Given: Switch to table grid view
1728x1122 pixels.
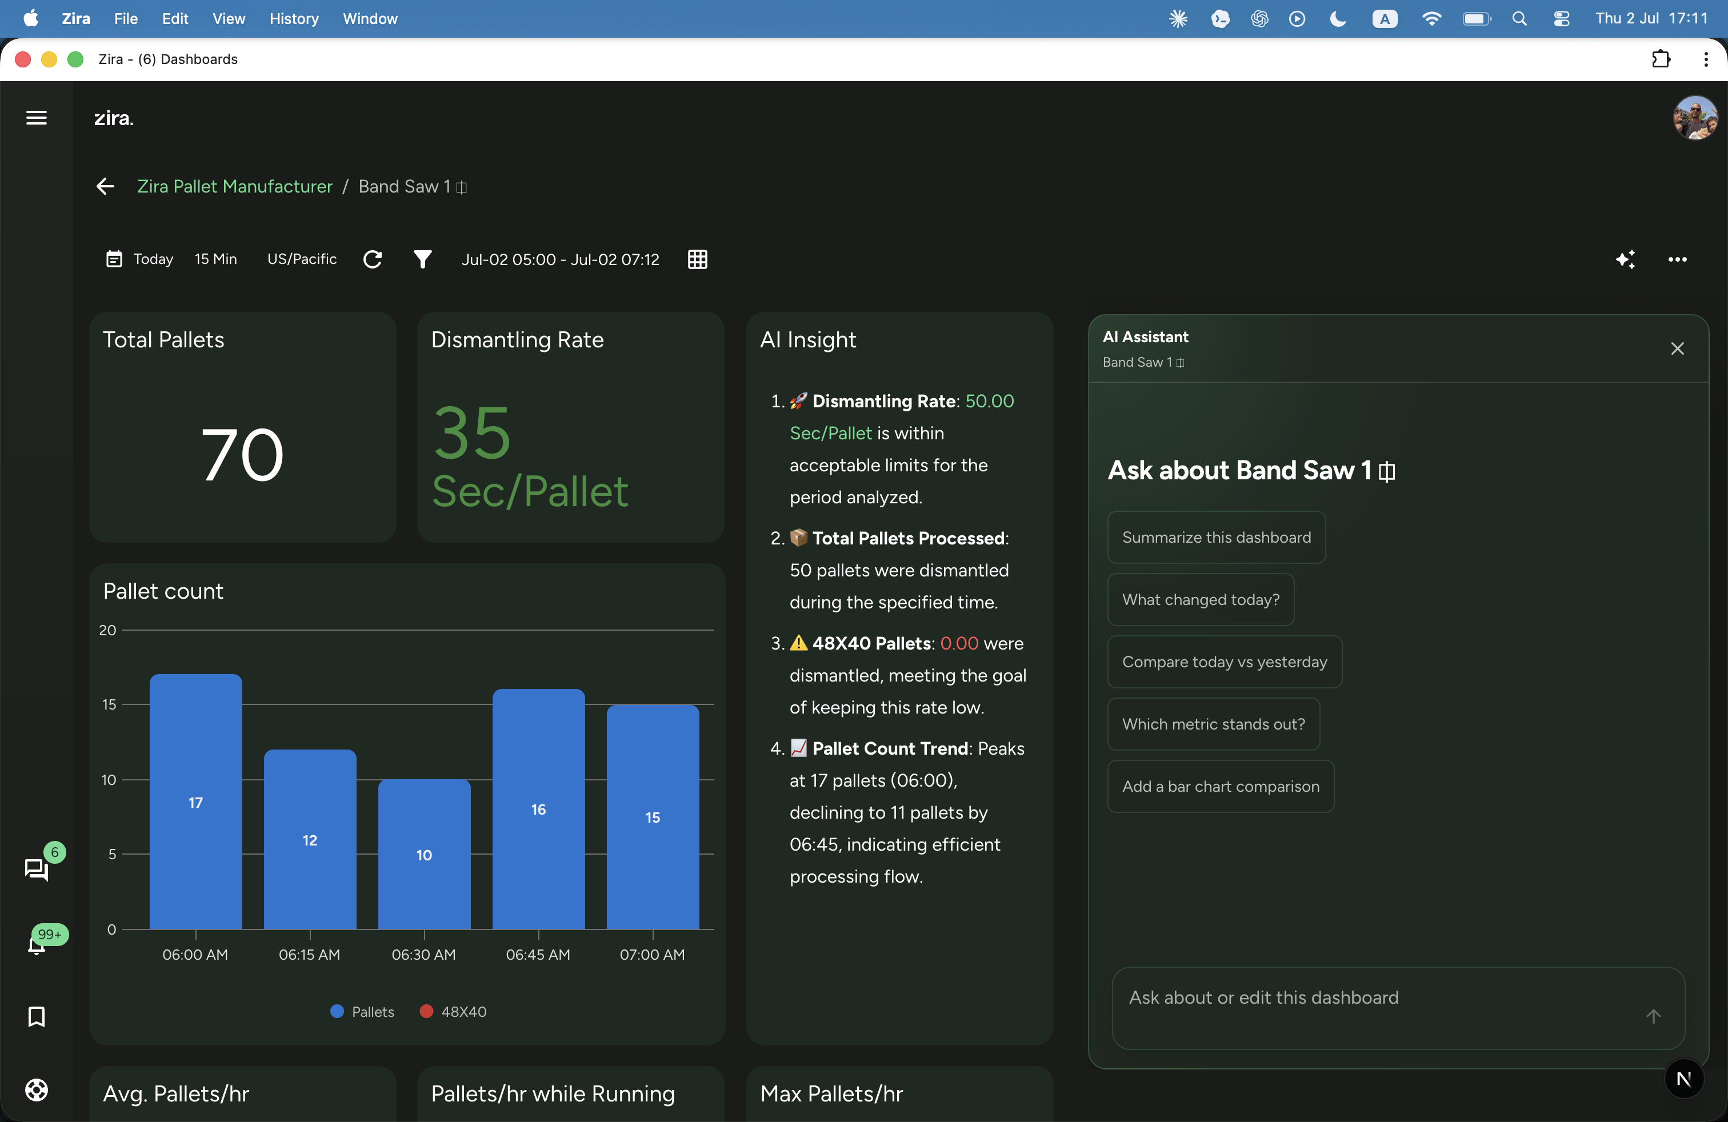Looking at the screenshot, I should pos(697,259).
